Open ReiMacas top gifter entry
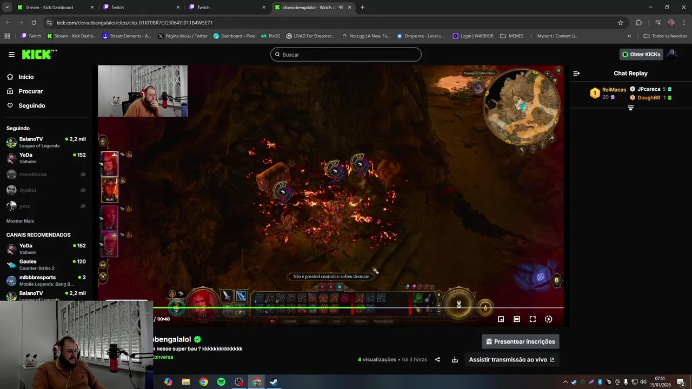Screen dimensions: 692x389 [608, 93]
